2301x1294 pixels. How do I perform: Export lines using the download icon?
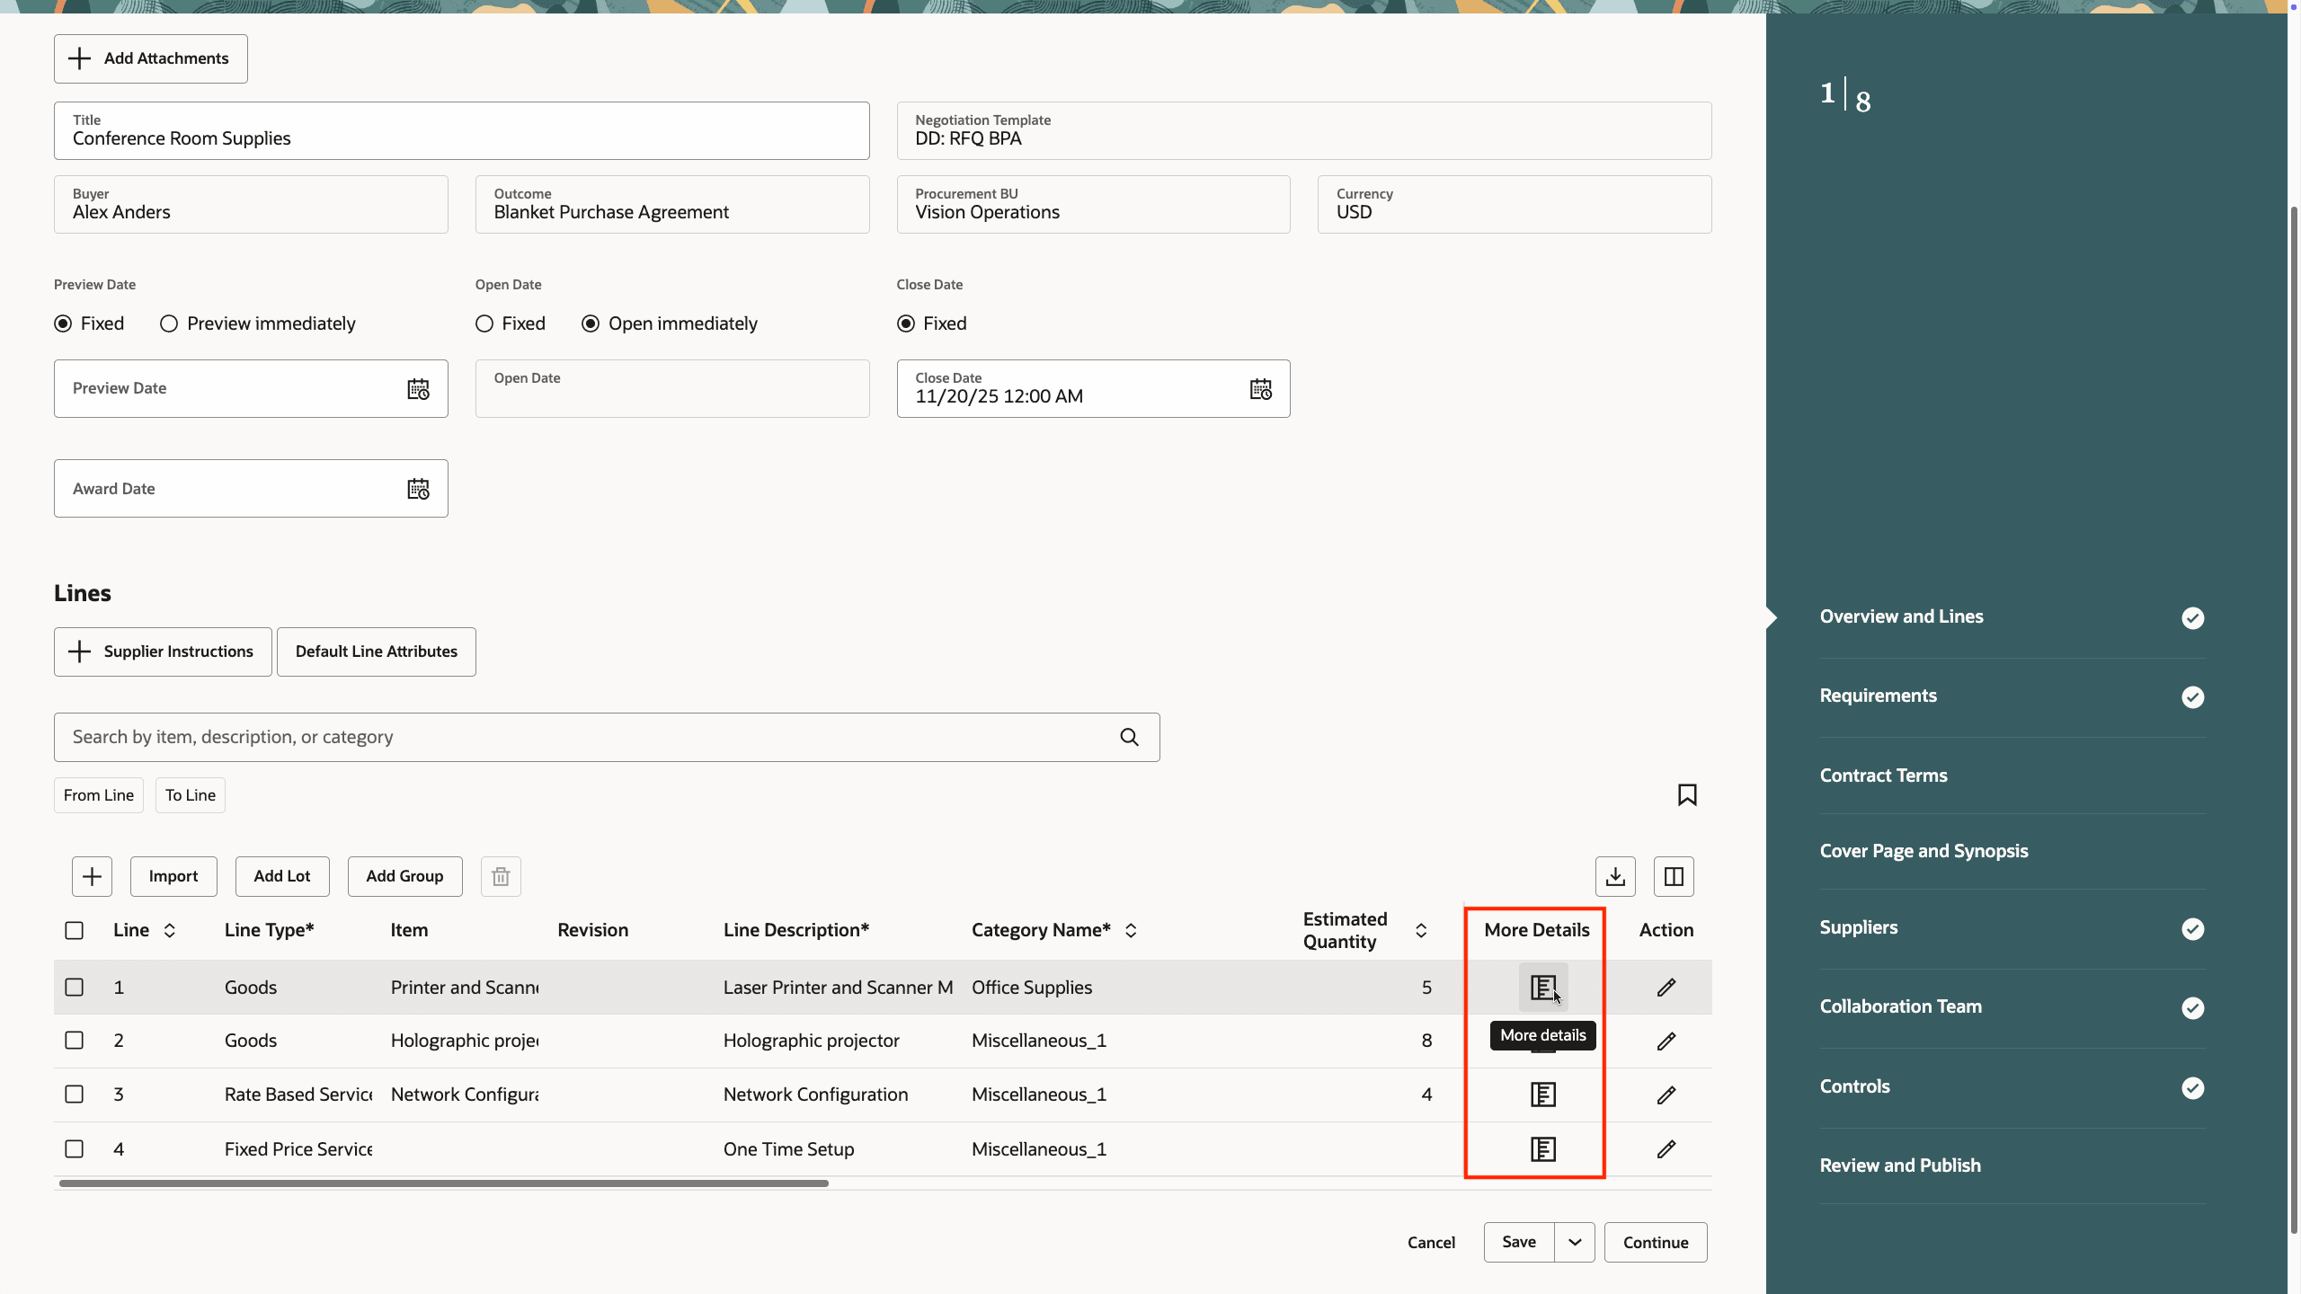tap(1614, 876)
